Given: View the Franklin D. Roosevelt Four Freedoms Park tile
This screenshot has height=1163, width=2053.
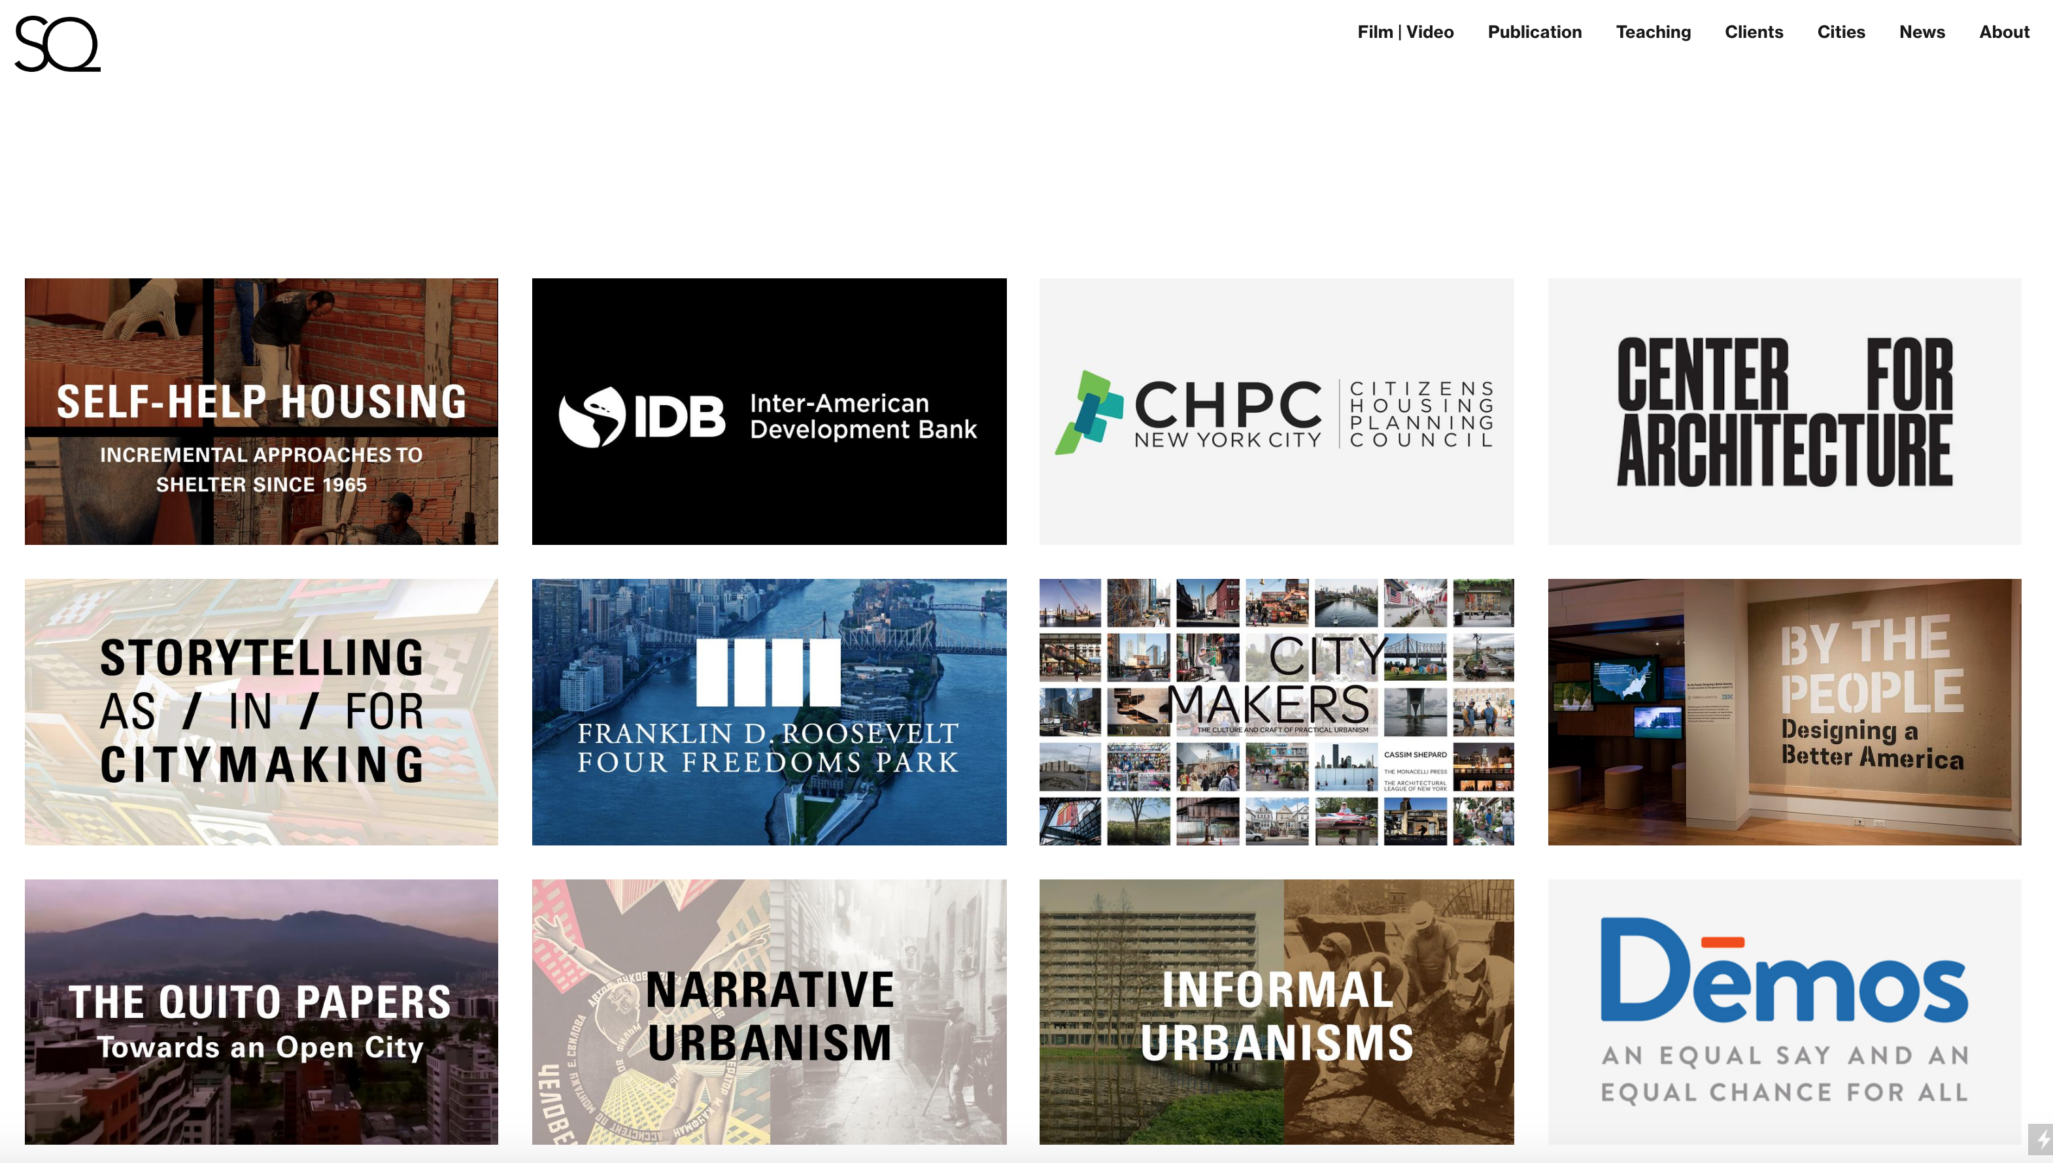Looking at the screenshot, I should point(769,712).
